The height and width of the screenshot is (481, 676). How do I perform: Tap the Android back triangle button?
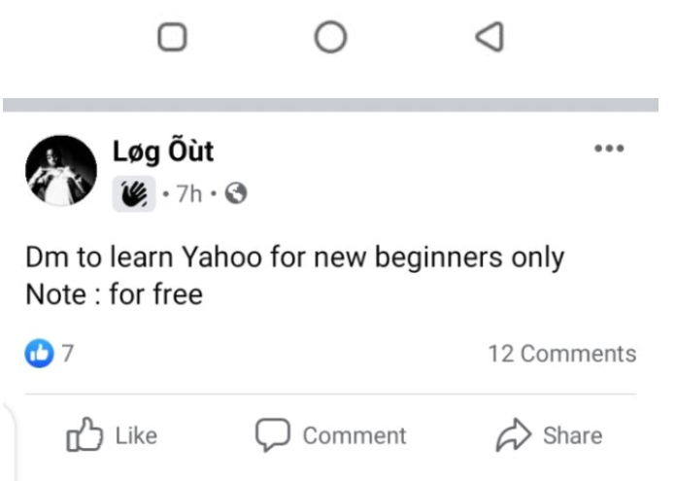490,37
